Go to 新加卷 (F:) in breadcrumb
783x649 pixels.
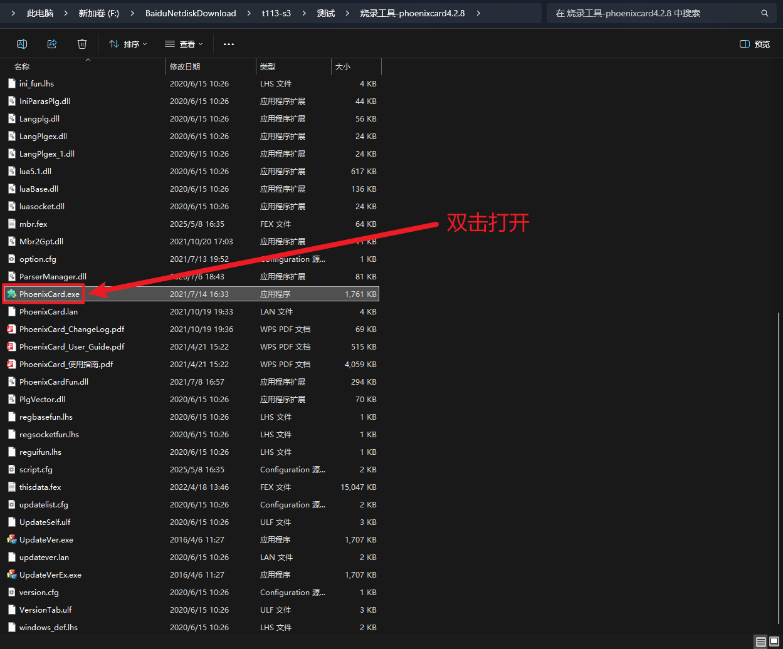click(99, 13)
